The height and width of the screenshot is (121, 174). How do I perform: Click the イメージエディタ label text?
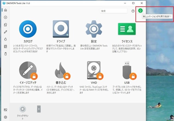click(28, 83)
